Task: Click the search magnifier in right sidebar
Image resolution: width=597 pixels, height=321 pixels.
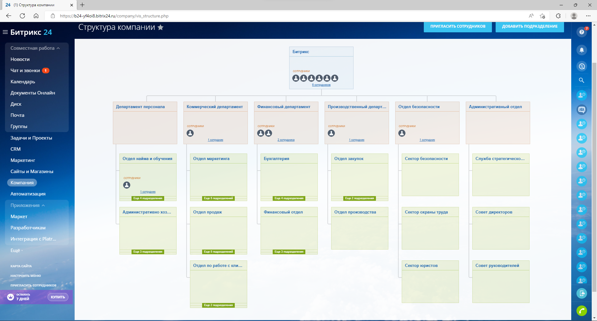Action: pyautogui.click(x=581, y=80)
